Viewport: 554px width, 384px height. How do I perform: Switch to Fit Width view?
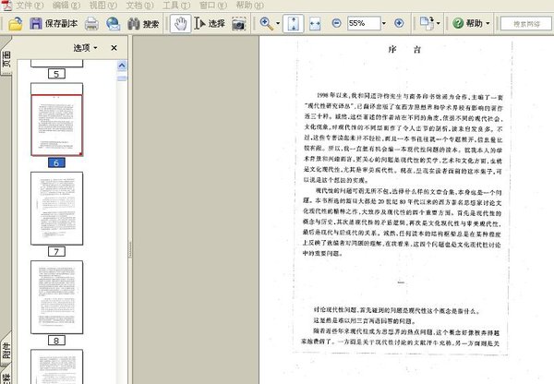point(315,24)
